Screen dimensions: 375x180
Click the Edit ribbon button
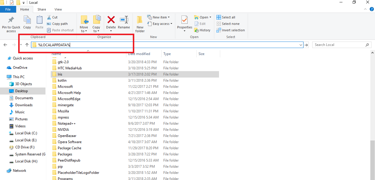pos(200,24)
